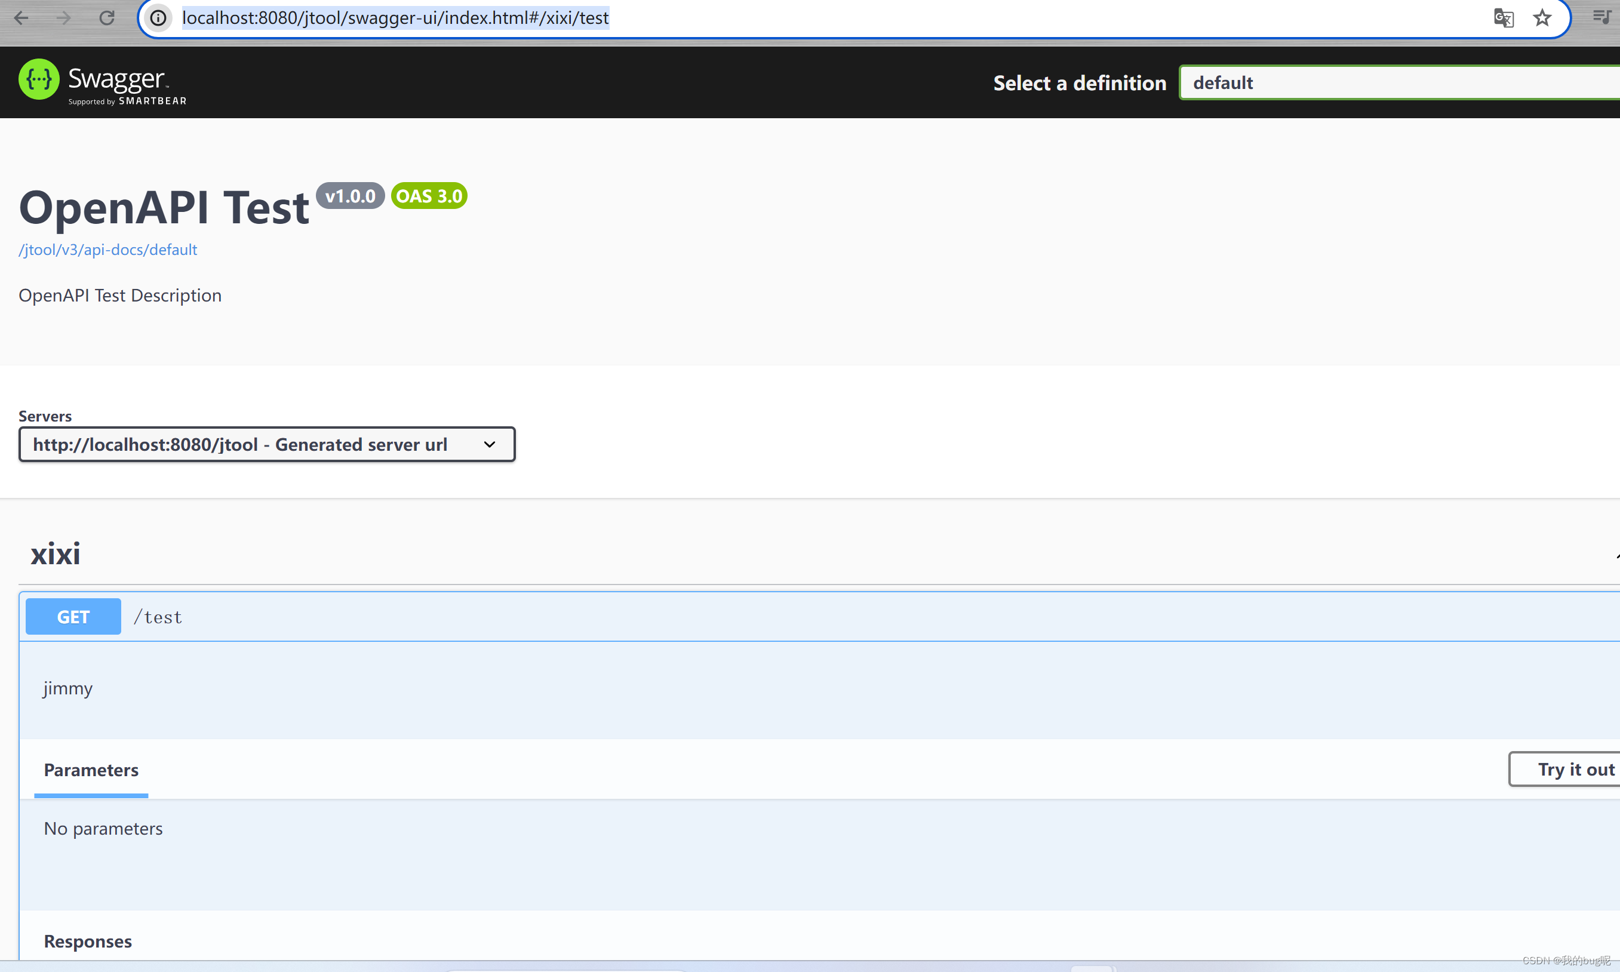
Task: Click the /test path label
Action: coord(158,617)
